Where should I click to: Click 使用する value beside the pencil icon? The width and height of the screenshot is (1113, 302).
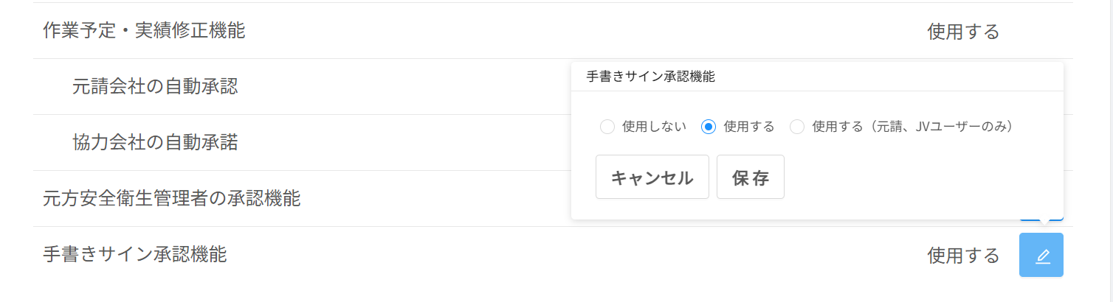tap(963, 256)
